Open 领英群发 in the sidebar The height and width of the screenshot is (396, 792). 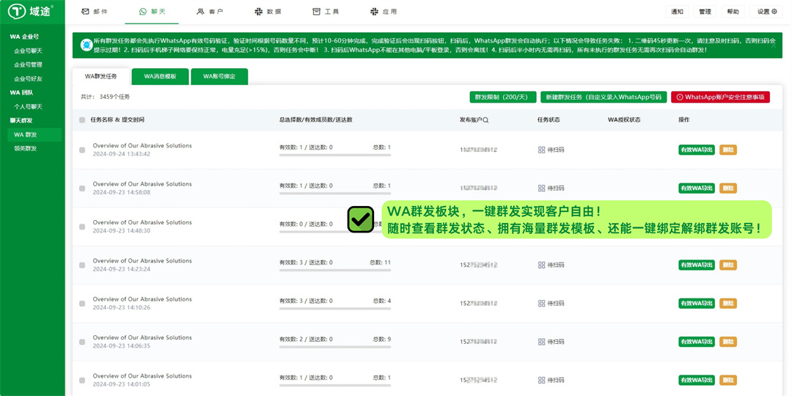point(25,148)
